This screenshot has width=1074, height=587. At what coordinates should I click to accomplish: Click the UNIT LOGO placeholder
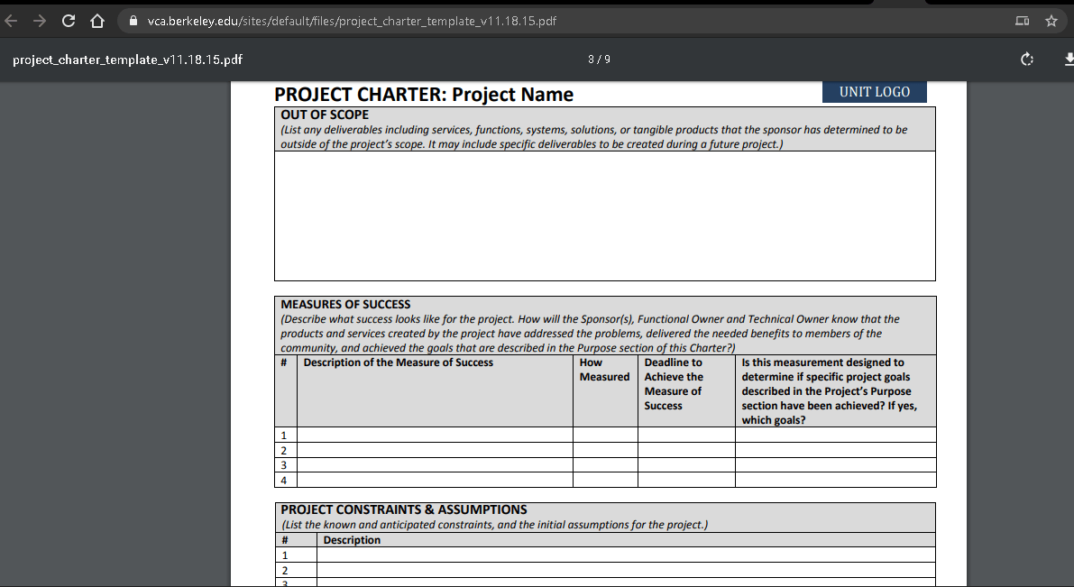click(875, 92)
